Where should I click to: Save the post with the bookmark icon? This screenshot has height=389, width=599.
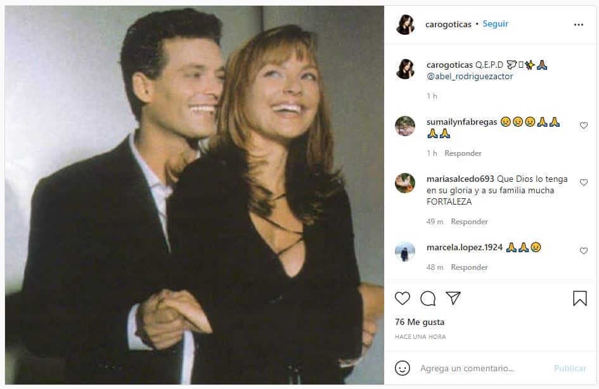579,298
